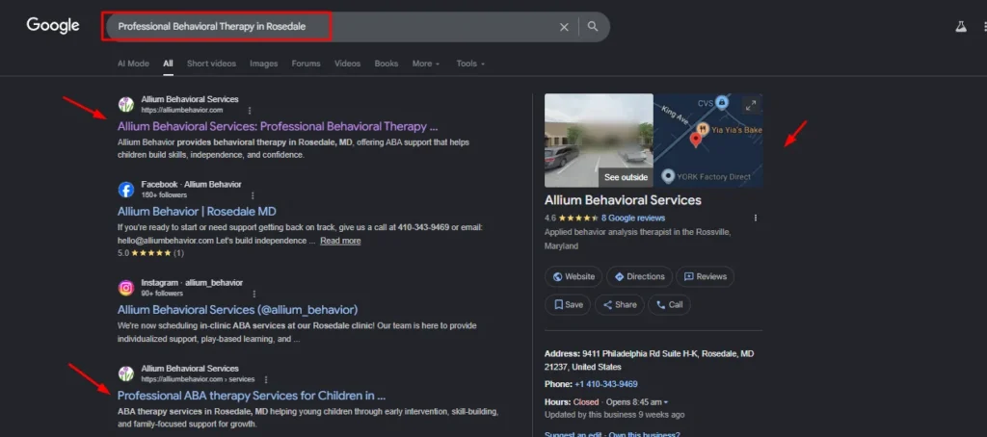Switch to Short videos tab

(x=211, y=64)
